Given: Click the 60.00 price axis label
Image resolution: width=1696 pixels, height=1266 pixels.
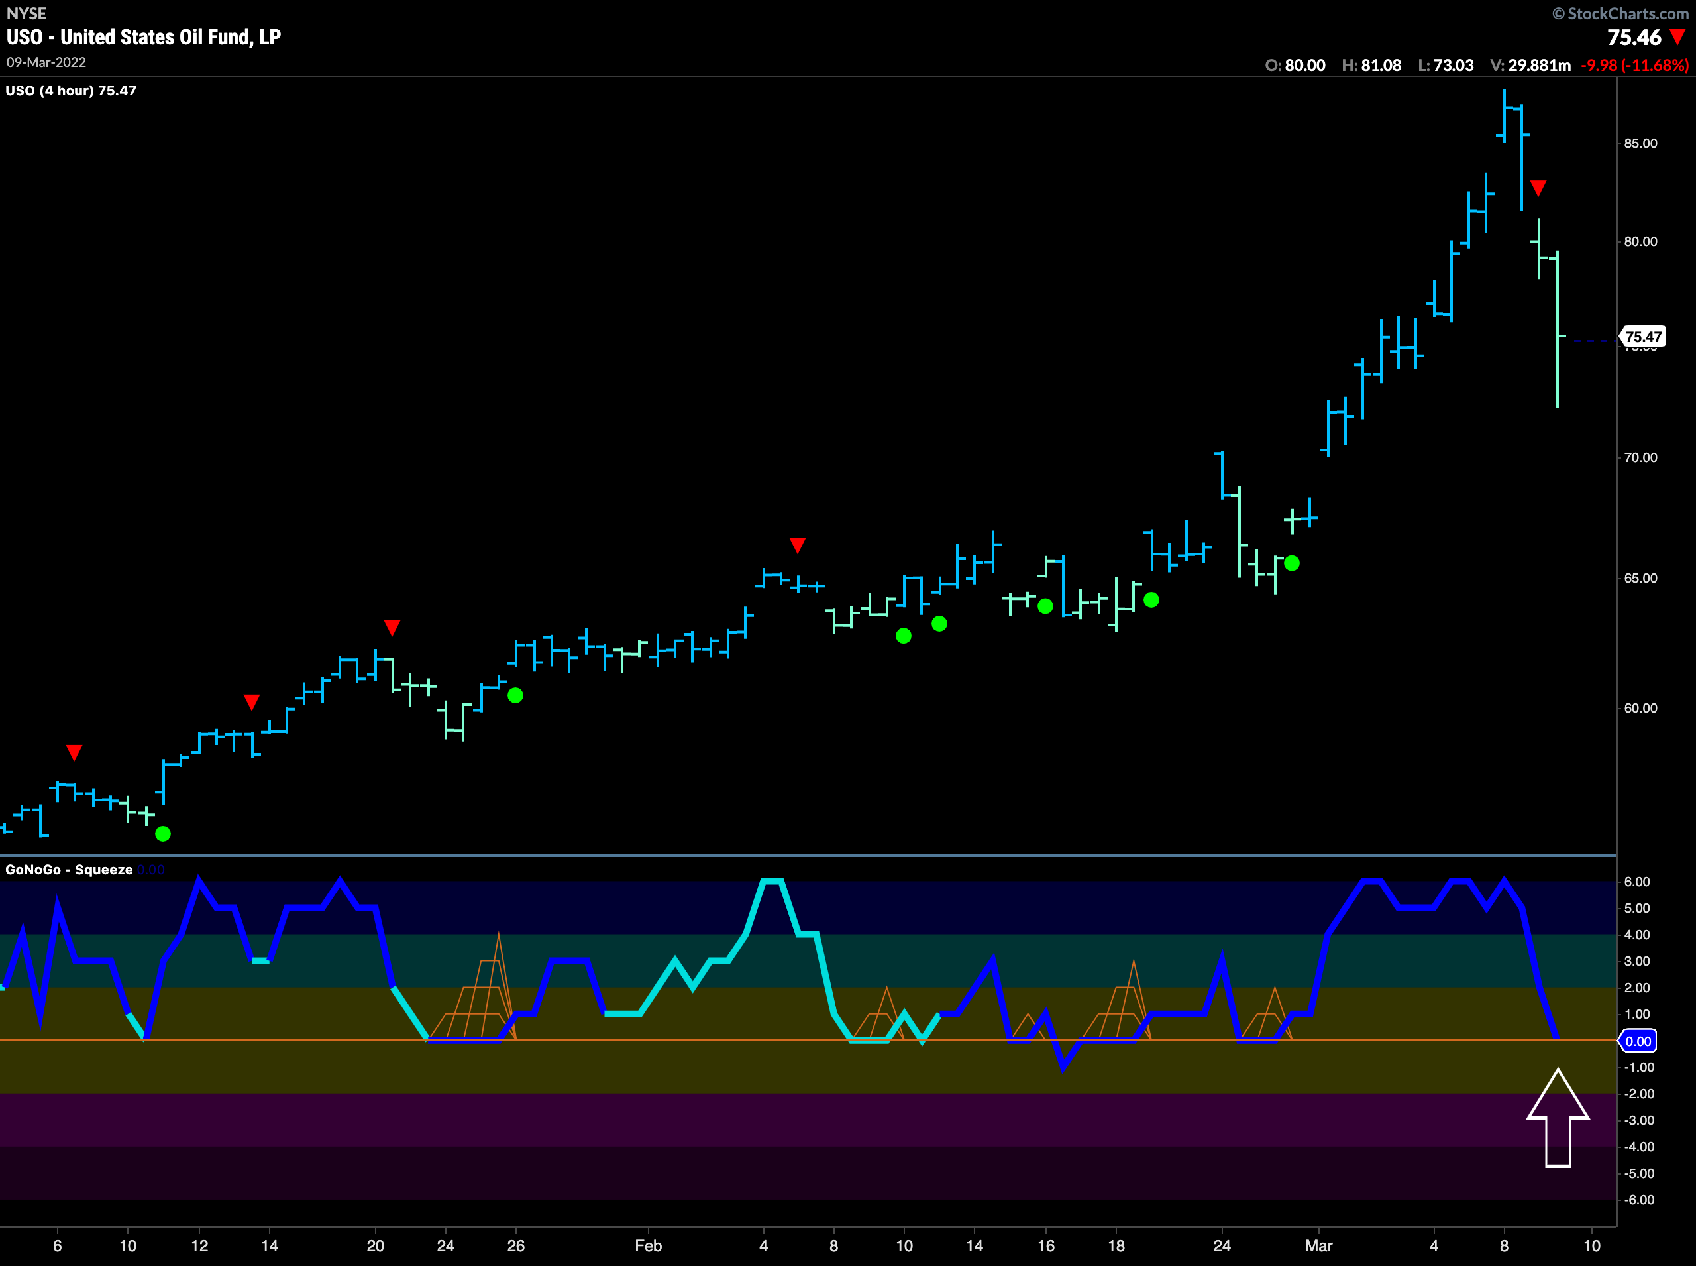Looking at the screenshot, I should [x=1641, y=708].
